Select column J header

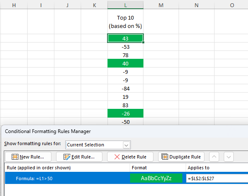(x=67, y=5)
